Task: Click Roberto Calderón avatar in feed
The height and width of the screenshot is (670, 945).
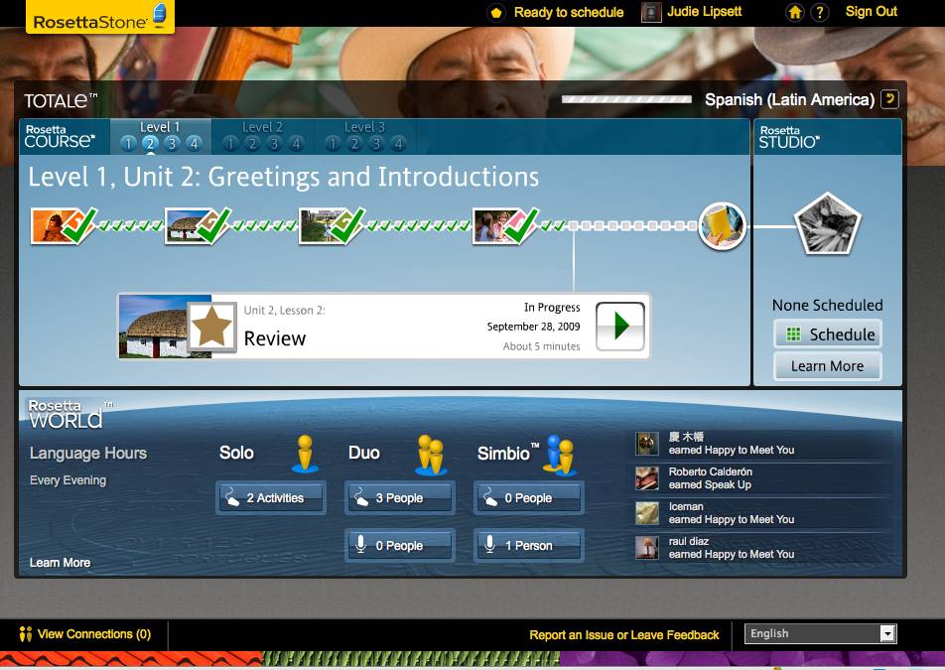Action: (647, 477)
